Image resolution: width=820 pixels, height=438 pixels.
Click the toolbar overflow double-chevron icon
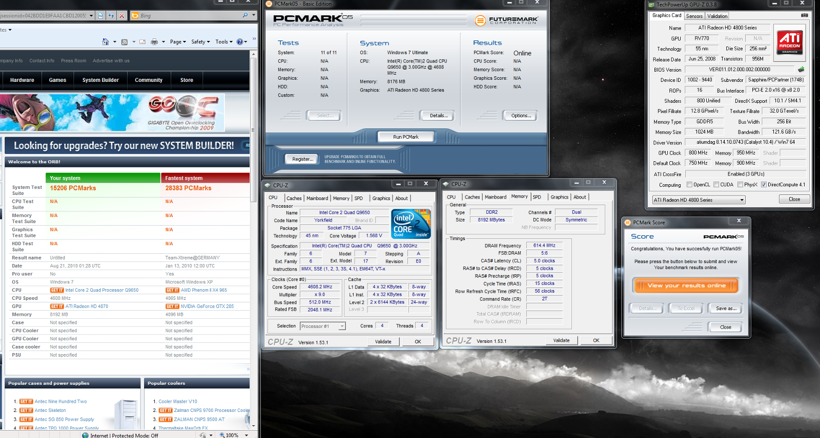coord(254,39)
